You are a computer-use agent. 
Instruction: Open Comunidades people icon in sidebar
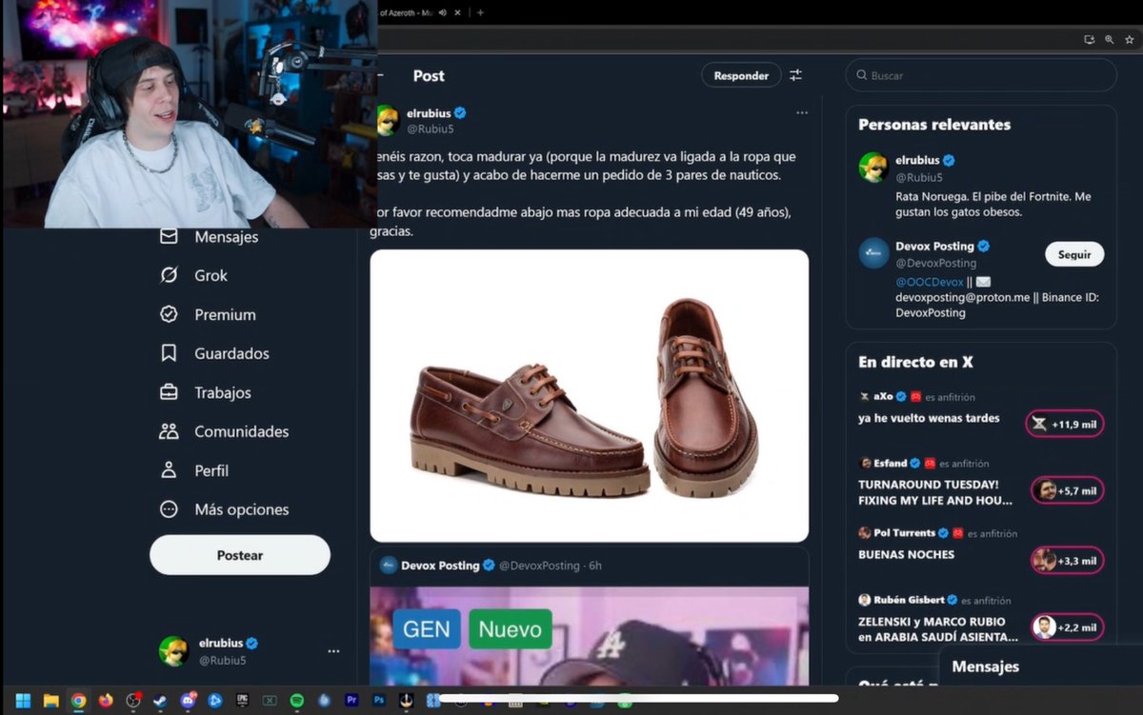click(x=169, y=431)
